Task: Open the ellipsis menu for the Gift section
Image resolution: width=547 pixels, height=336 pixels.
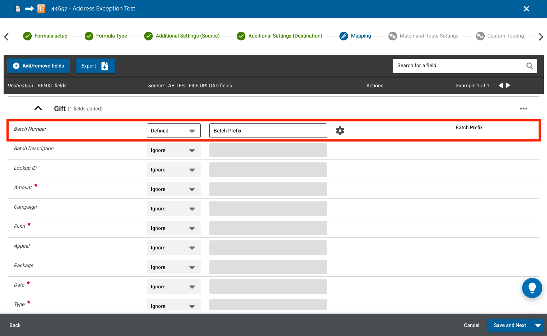Action: [x=524, y=108]
